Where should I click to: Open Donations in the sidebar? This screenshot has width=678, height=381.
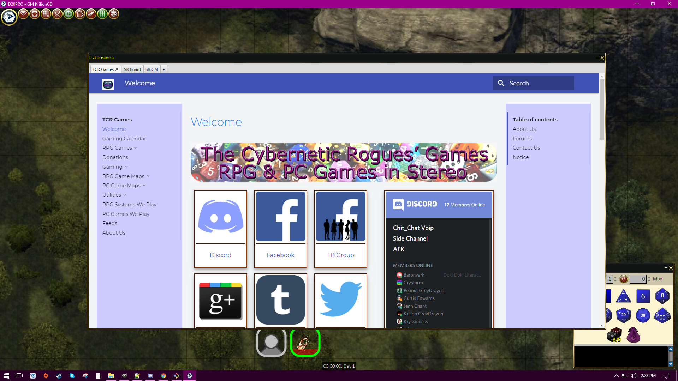tap(115, 157)
